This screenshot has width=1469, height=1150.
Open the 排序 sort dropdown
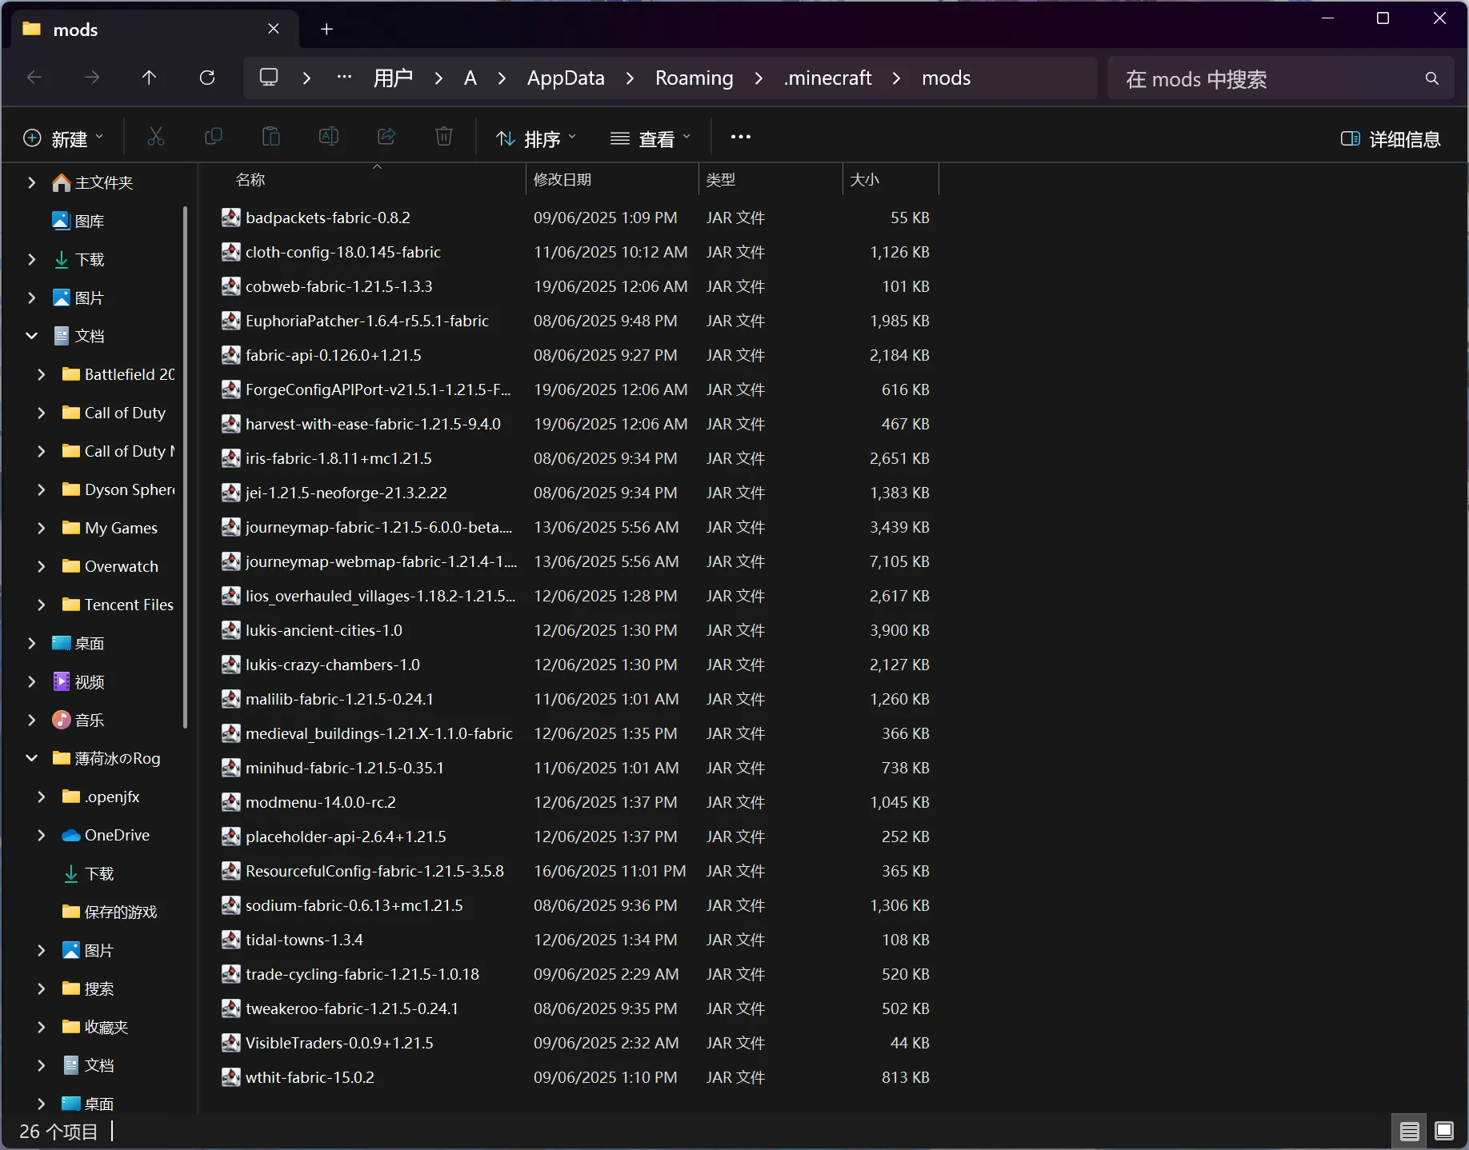click(x=535, y=139)
